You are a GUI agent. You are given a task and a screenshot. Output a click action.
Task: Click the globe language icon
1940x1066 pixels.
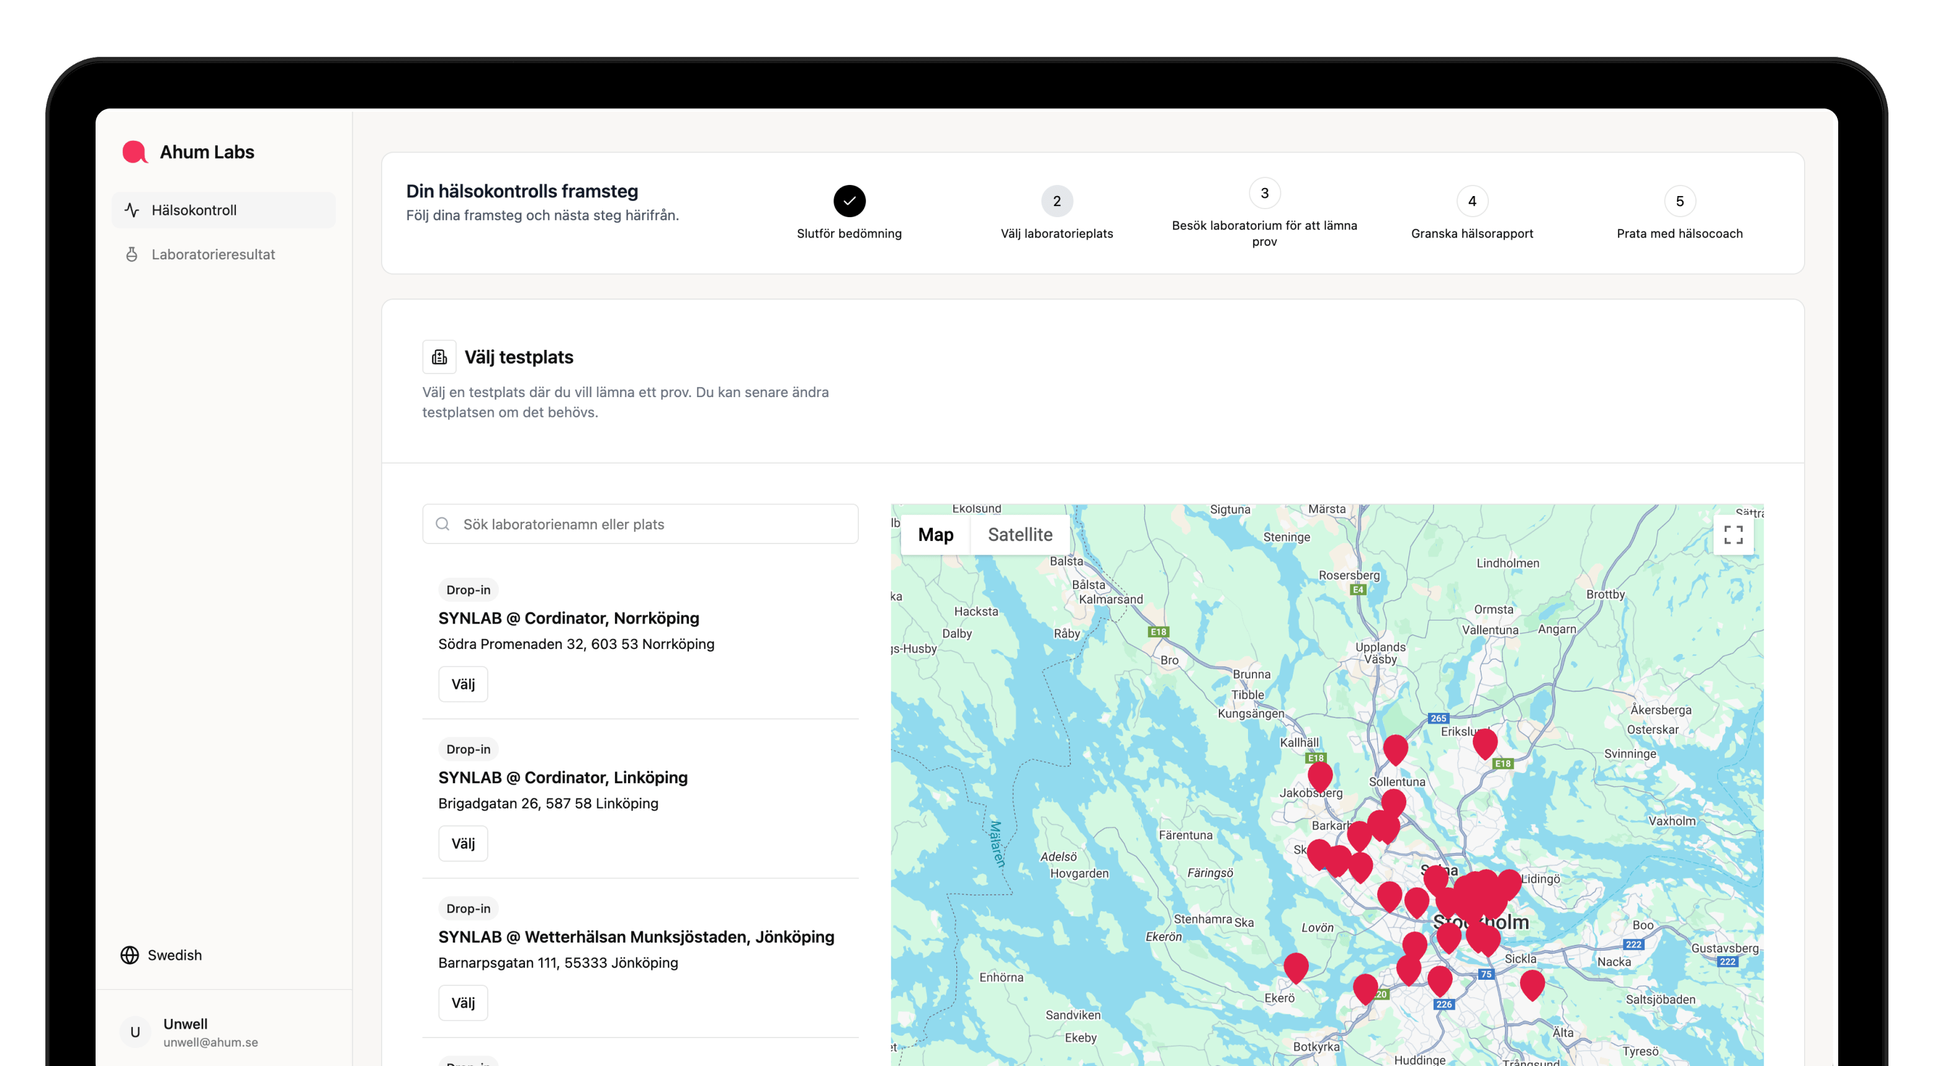click(130, 954)
